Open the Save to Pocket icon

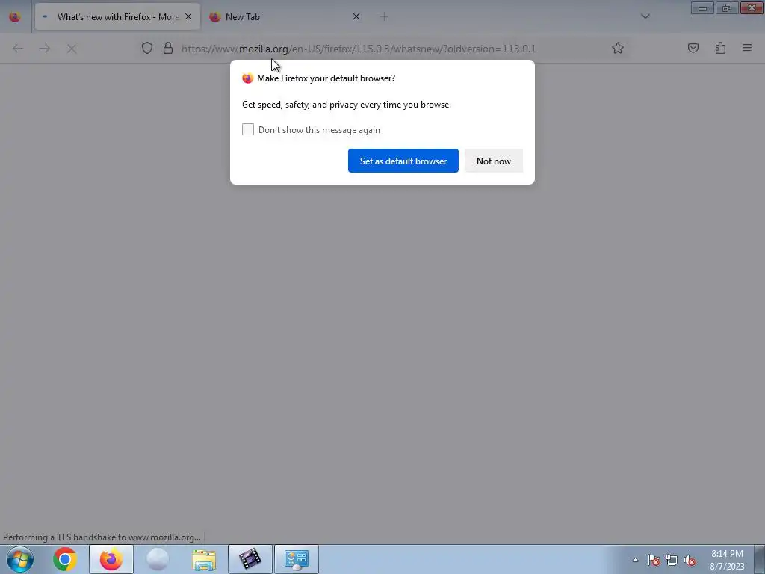coord(693,48)
